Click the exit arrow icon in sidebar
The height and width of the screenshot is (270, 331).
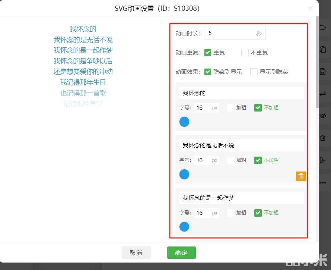tap(323, 160)
